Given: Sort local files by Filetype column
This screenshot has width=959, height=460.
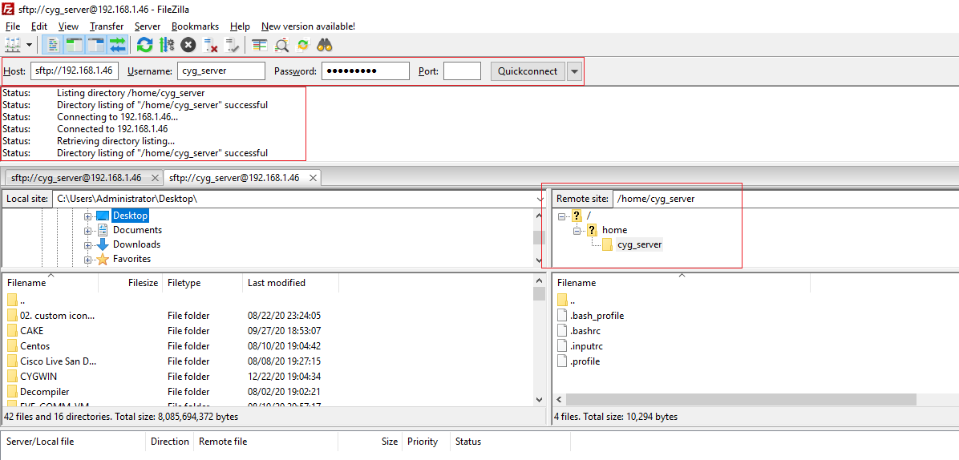Looking at the screenshot, I should tap(202, 283).
